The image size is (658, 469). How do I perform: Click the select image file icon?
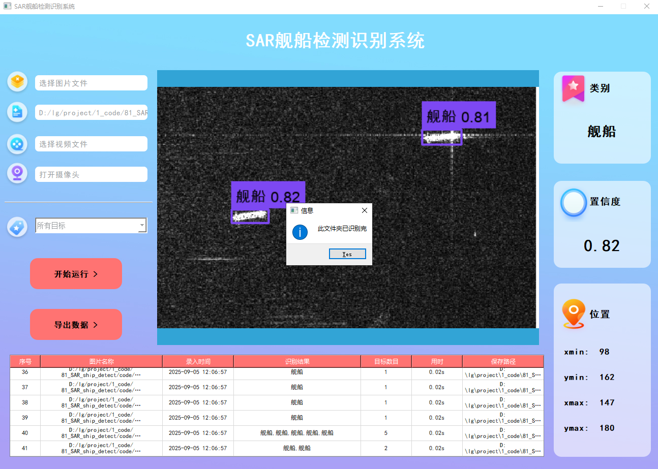[17, 82]
